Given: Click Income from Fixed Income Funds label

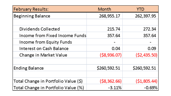Looking at the screenshot, I should pos(53,35).
